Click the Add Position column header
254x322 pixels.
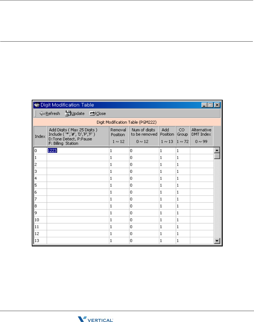[x=167, y=136]
